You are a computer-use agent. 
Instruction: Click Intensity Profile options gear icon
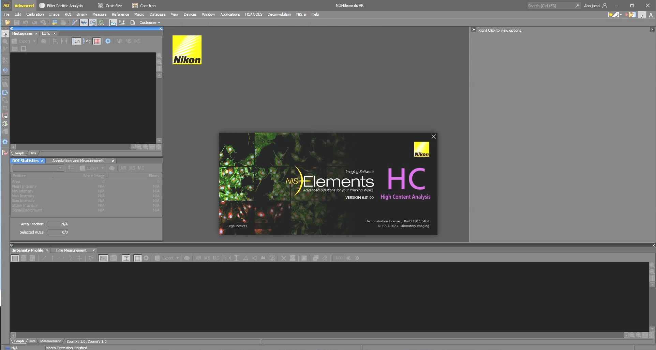(146, 258)
